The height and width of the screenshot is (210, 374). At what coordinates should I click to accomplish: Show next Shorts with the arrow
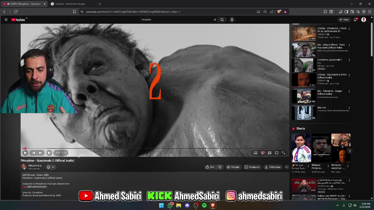click(349, 151)
